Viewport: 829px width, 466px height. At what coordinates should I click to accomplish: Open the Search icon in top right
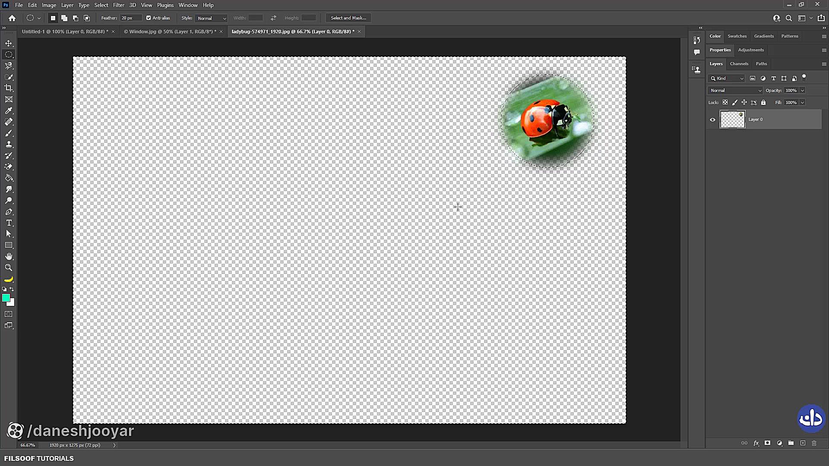click(789, 18)
